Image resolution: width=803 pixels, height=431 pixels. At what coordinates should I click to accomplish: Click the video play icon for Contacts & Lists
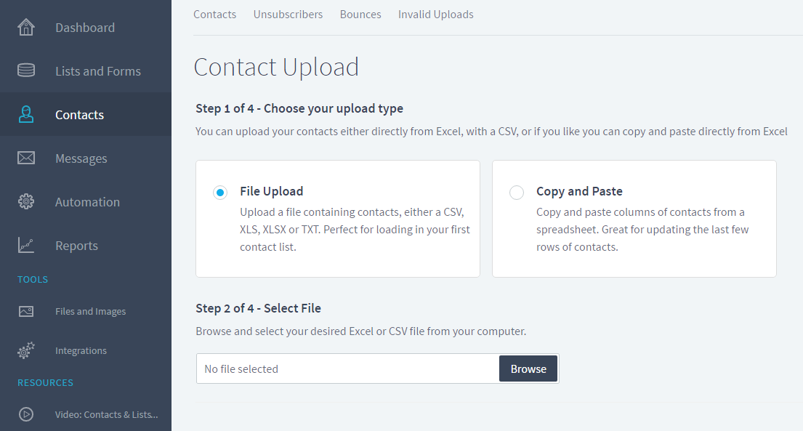(x=26, y=414)
